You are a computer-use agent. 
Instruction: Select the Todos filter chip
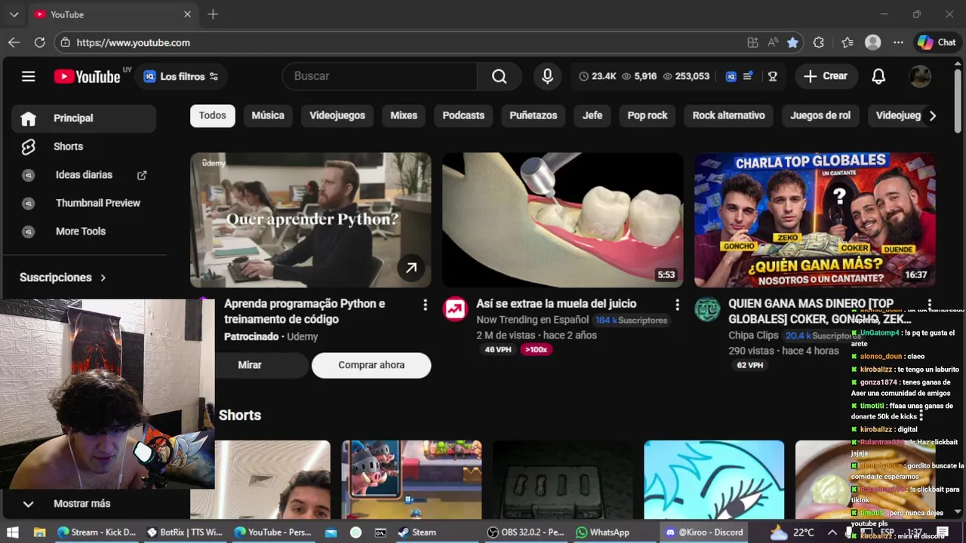[x=213, y=115]
